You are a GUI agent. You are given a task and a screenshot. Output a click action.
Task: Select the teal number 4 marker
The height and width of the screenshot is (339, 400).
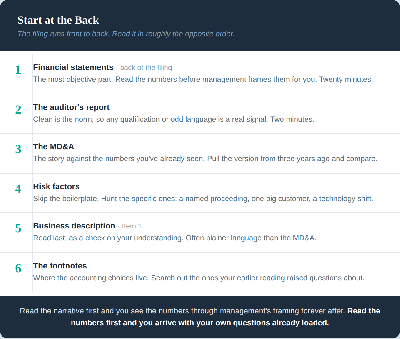[18, 189]
